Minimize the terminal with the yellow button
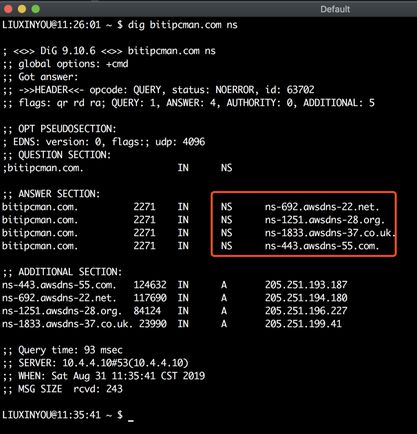Screen dimensions: 417x434 (x=22, y=9)
